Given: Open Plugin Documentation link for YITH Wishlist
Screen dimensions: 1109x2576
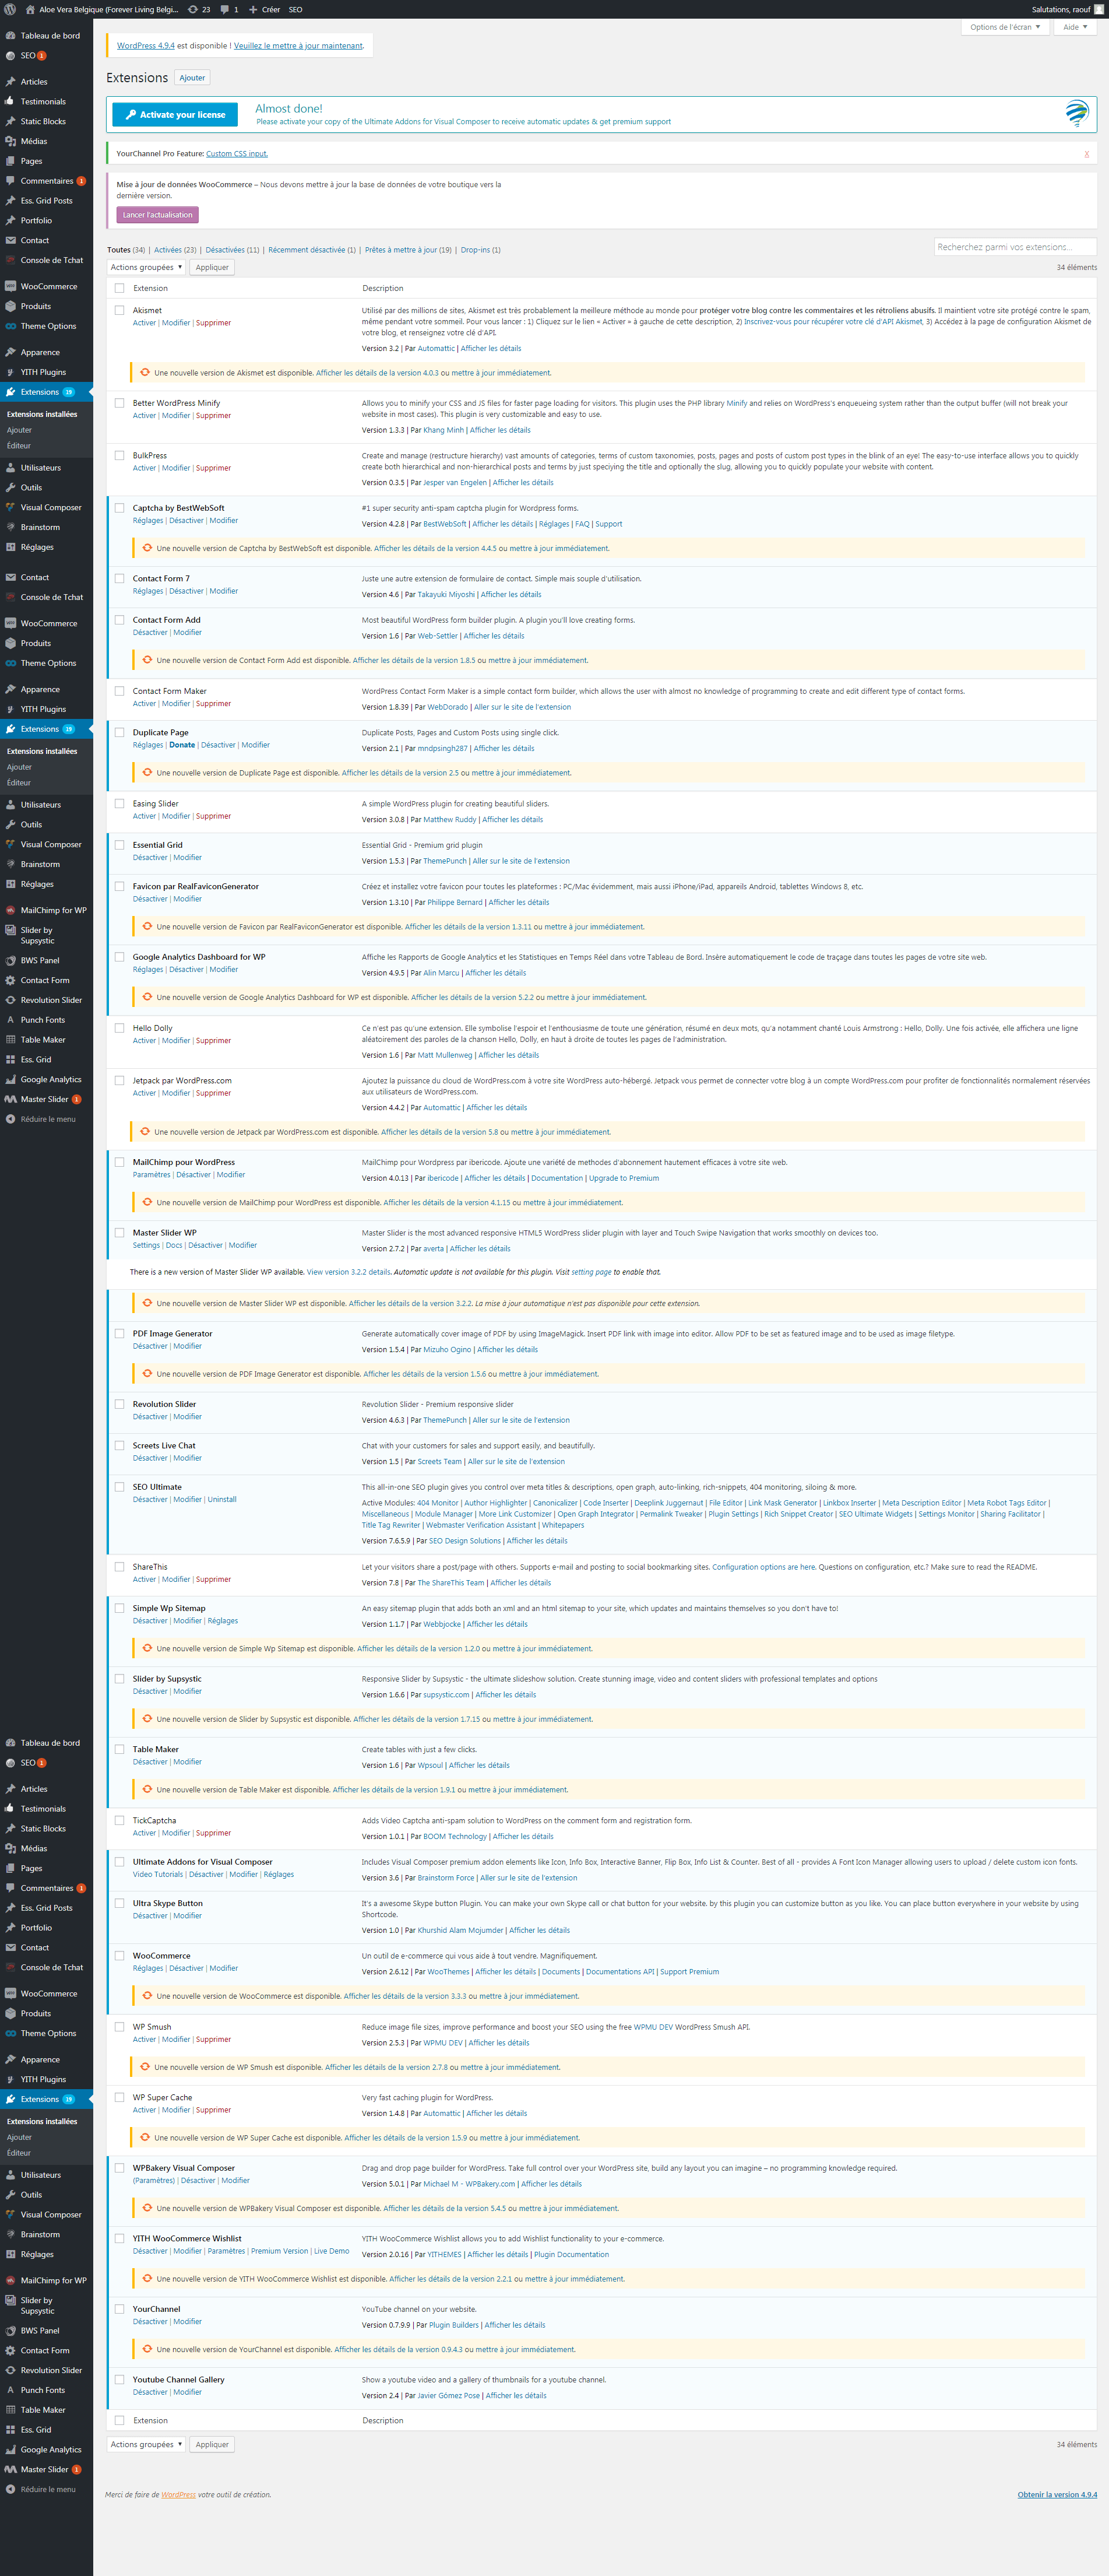Looking at the screenshot, I should [x=572, y=2255].
